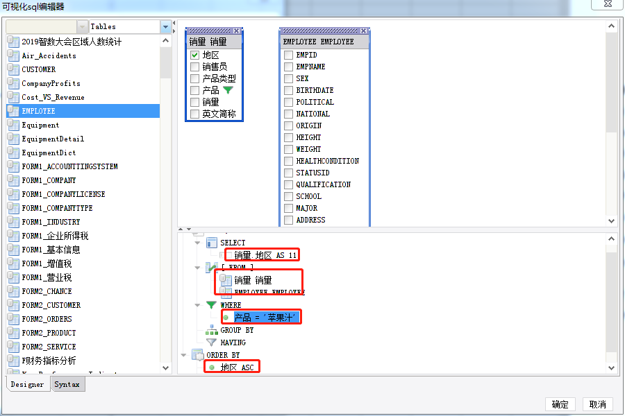Collapse the FROM tree node

tap(197, 268)
